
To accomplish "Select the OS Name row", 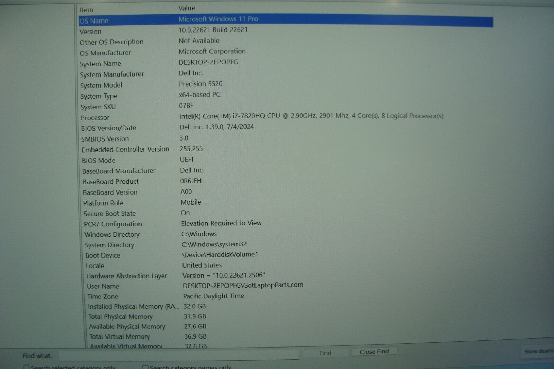I will [x=286, y=20].
